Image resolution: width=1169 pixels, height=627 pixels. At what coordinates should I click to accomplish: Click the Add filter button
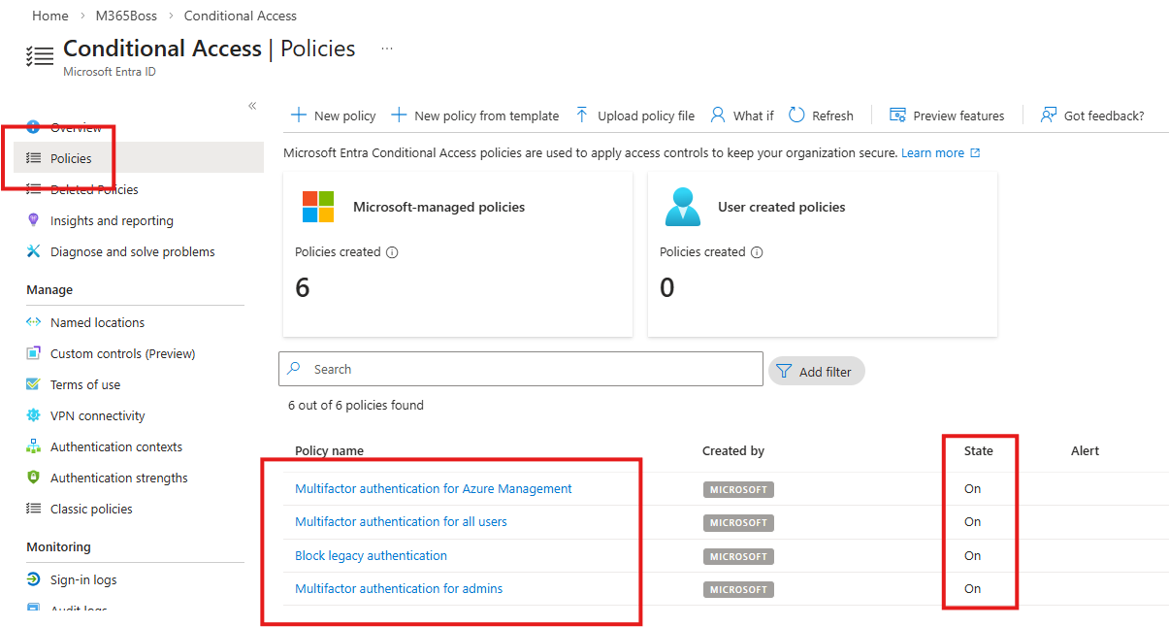point(816,371)
